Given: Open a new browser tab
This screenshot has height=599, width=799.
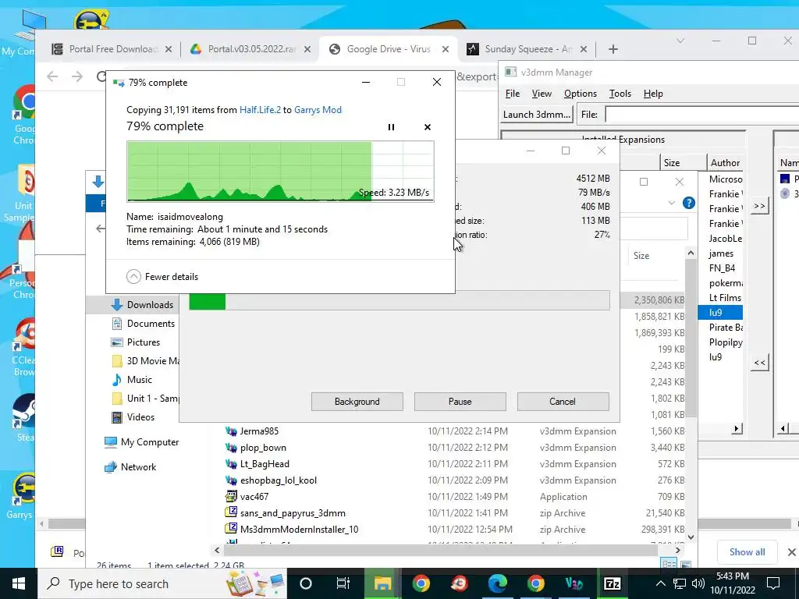Looking at the screenshot, I should (613, 49).
